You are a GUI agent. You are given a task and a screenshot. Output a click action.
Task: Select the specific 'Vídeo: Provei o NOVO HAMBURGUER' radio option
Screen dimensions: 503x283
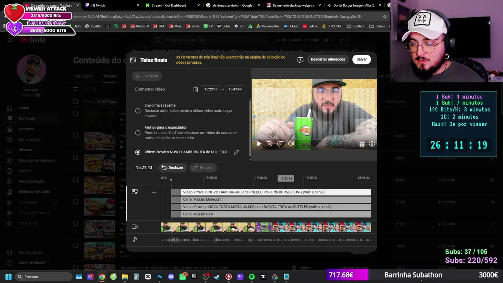[x=138, y=152]
